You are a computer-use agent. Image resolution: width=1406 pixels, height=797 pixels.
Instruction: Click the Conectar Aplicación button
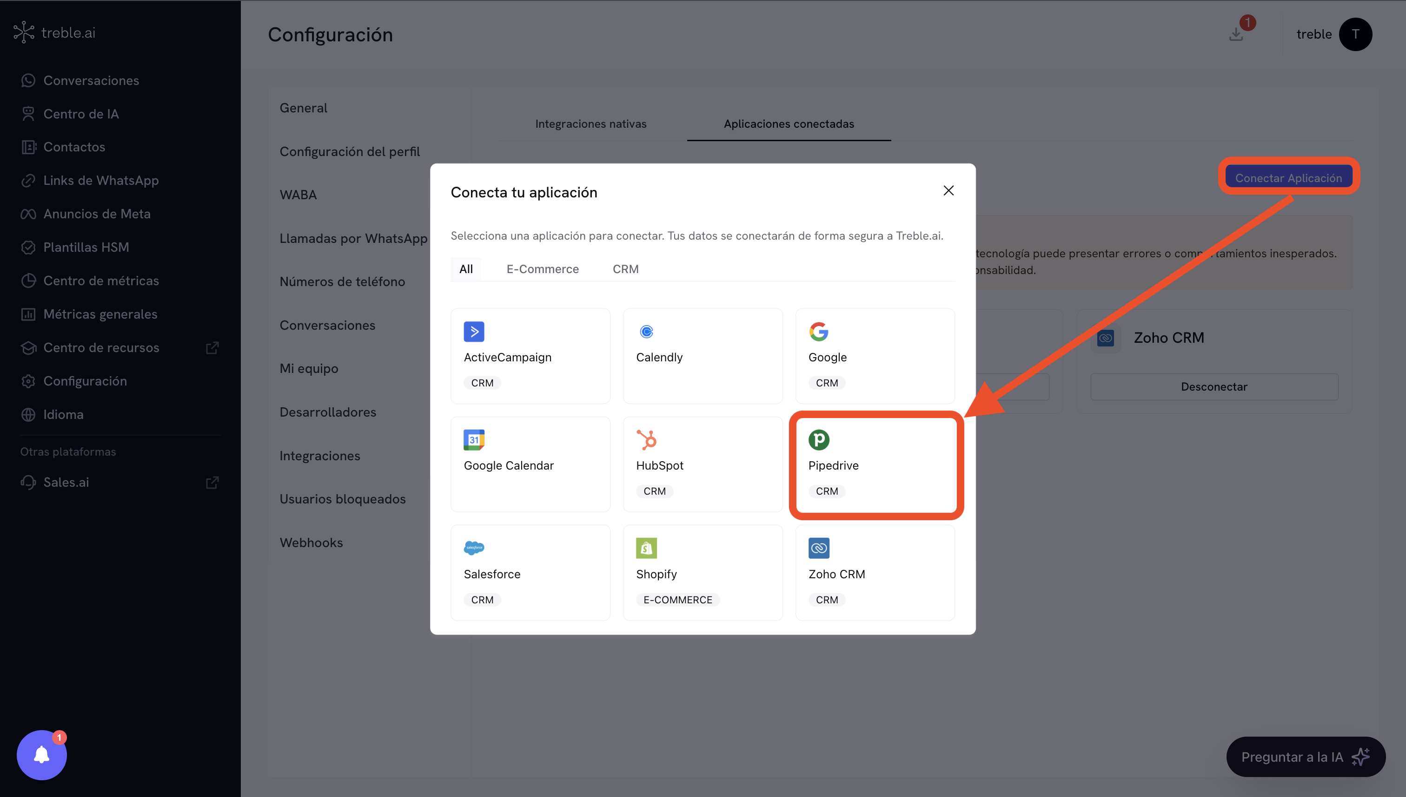coord(1289,177)
